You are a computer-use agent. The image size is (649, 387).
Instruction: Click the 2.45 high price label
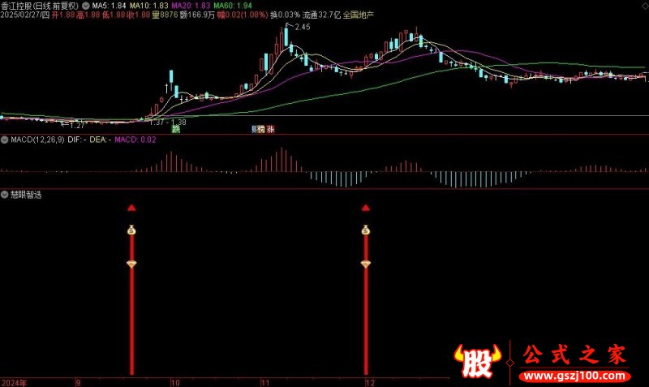(x=303, y=27)
